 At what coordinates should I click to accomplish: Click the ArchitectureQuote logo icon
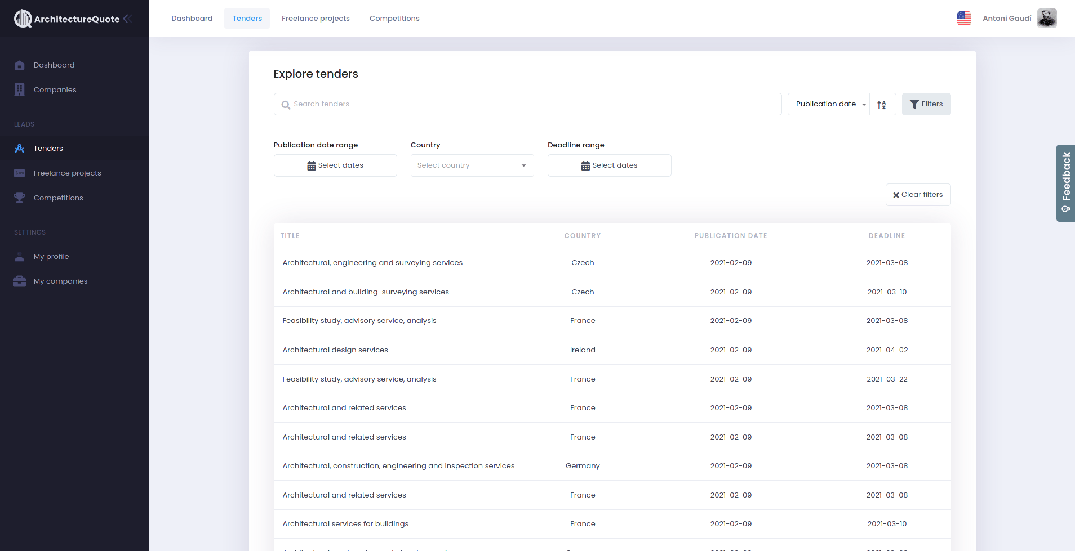[23, 19]
